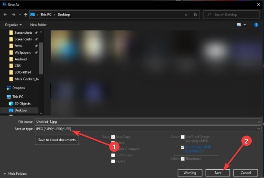Viewport: 264px width, 178px height.
Task: Open the CBS folder
Action: pos(18,66)
